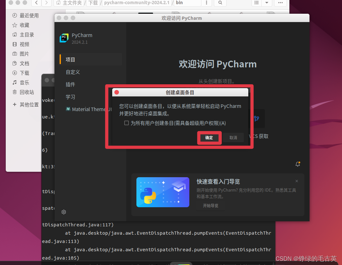Image resolution: width=342 pixels, height=265 pixels.
Task: Click the get-from-VCS branch icon
Action: pos(257,119)
